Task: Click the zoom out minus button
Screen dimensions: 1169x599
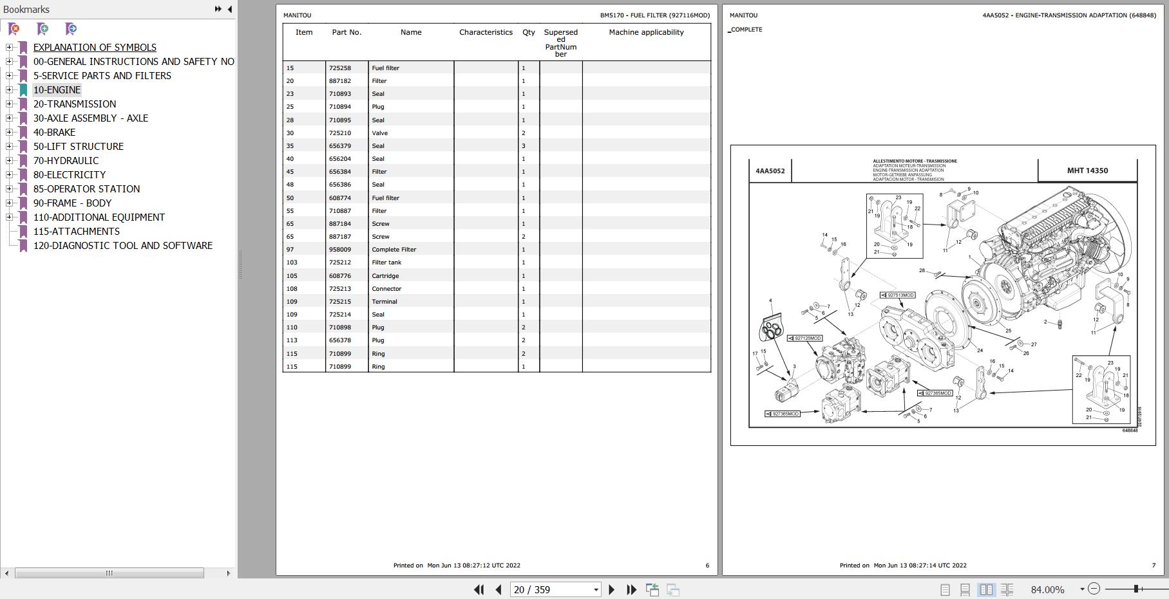Action: tap(1094, 589)
